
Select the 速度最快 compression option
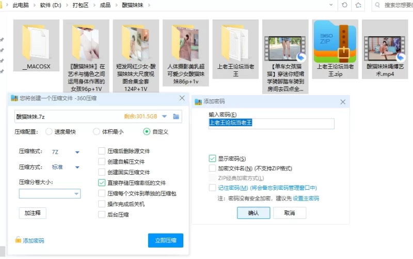49,132
